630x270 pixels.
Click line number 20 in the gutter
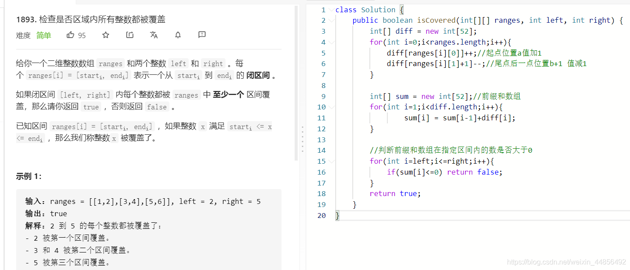(x=322, y=215)
